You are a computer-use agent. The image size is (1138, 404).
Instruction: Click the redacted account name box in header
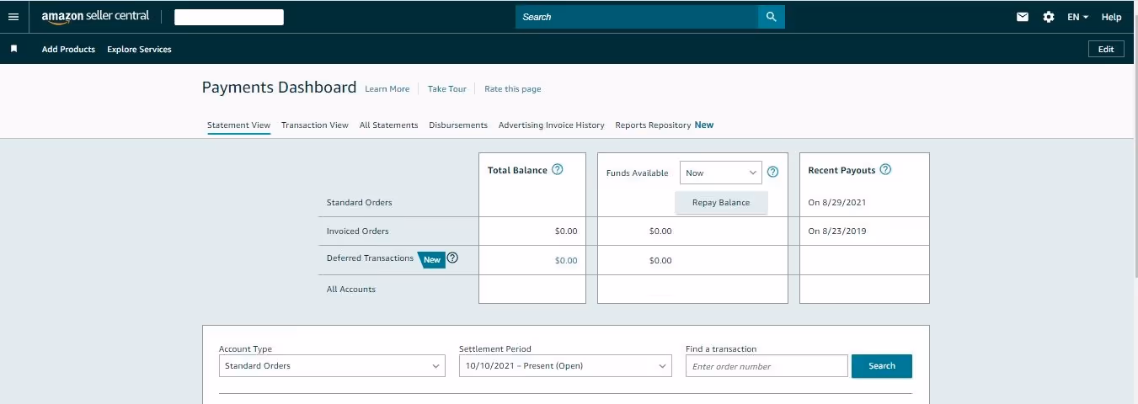(x=229, y=17)
